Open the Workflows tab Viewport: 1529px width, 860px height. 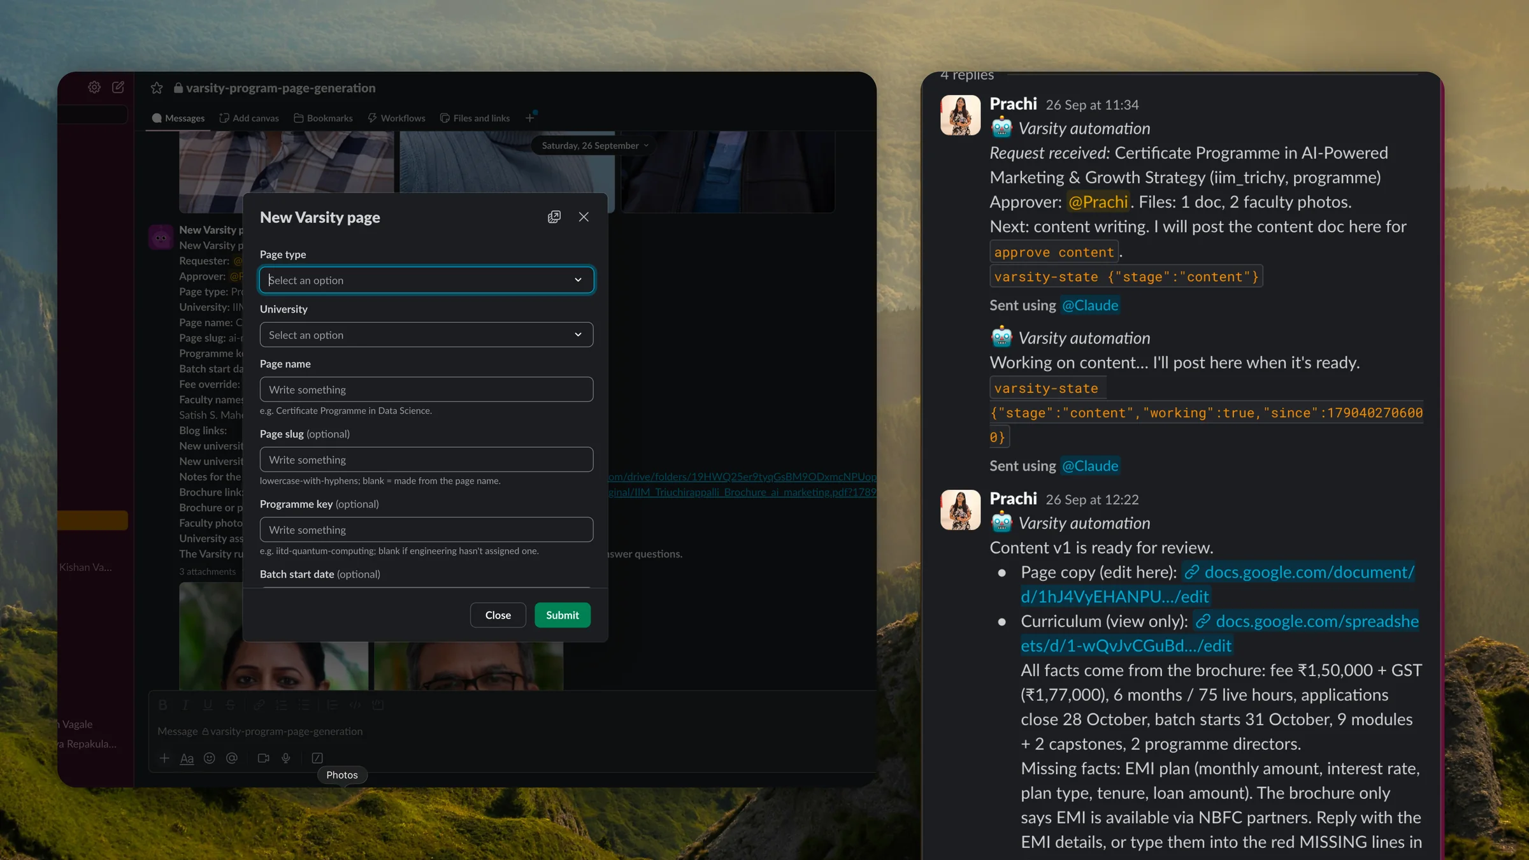tap(396, 118)
